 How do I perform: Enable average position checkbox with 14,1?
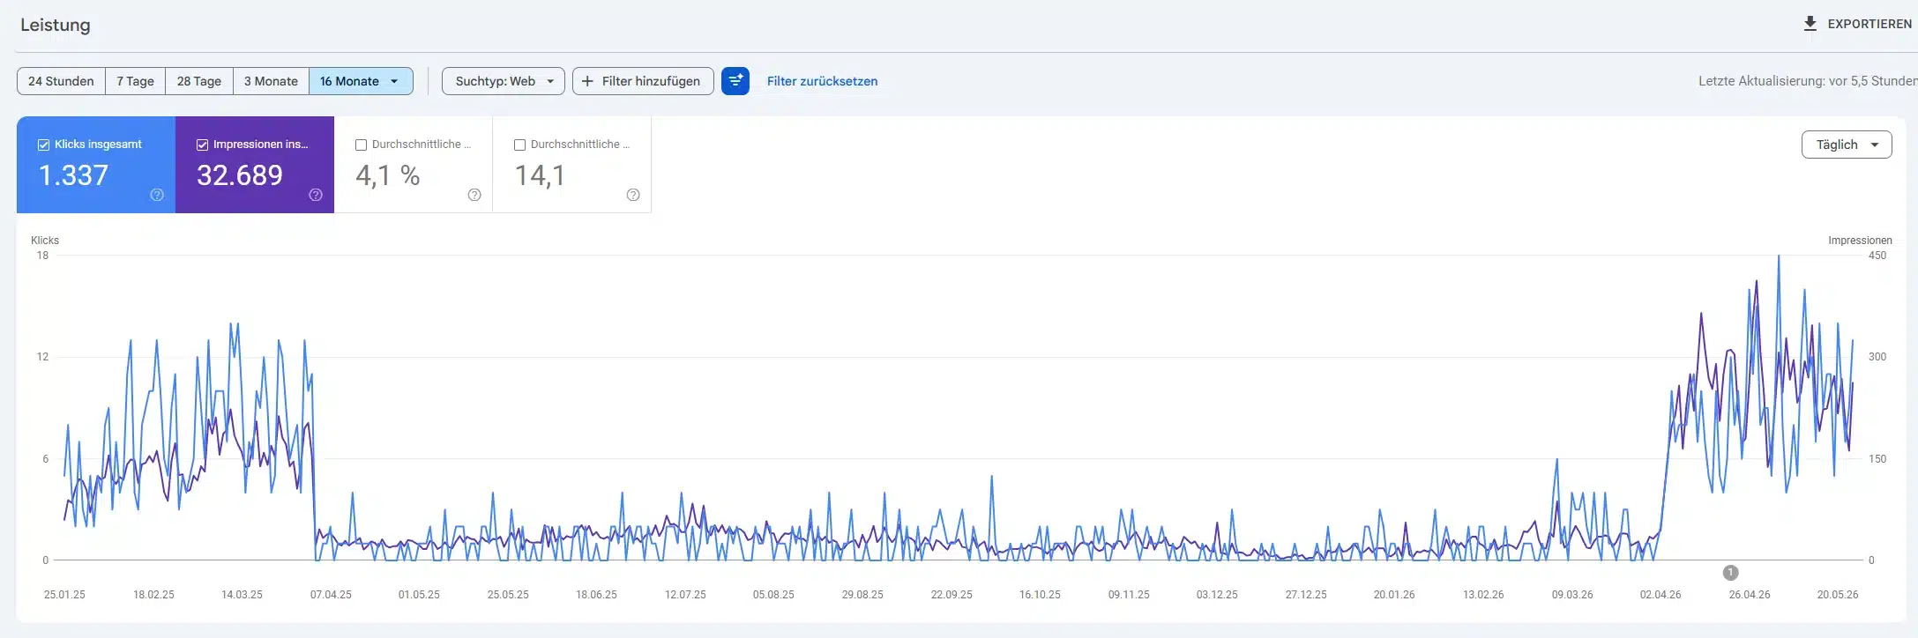click(519, 145)
